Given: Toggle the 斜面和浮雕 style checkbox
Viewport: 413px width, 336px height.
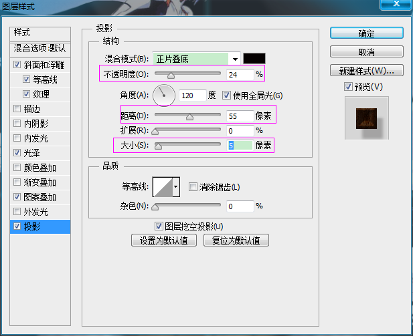Looking at the screenshot, I should click(17, 64).
